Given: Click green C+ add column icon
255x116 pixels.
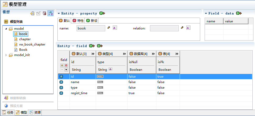Looking at the screenshot, I should [100, 46].
